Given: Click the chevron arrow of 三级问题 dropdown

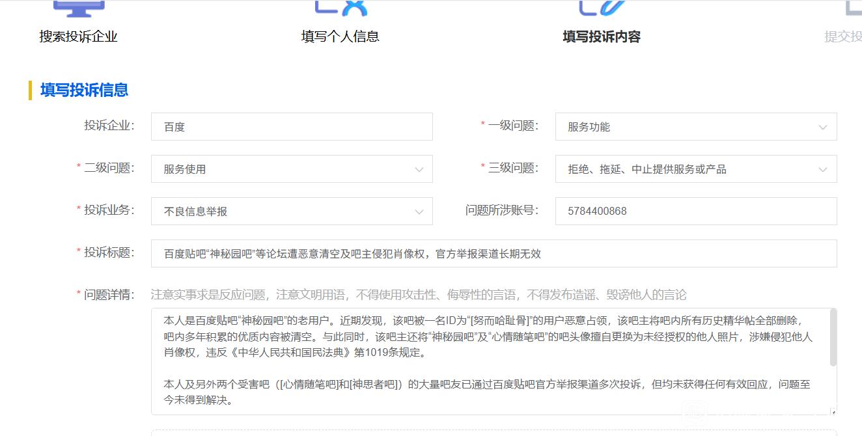Looking at the screenshot, I should tap(823, 170).
